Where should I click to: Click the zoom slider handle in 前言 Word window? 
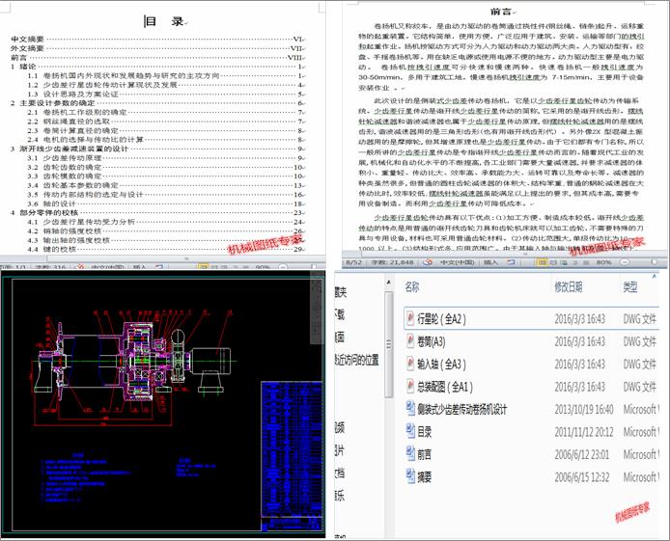coord(655,261)
